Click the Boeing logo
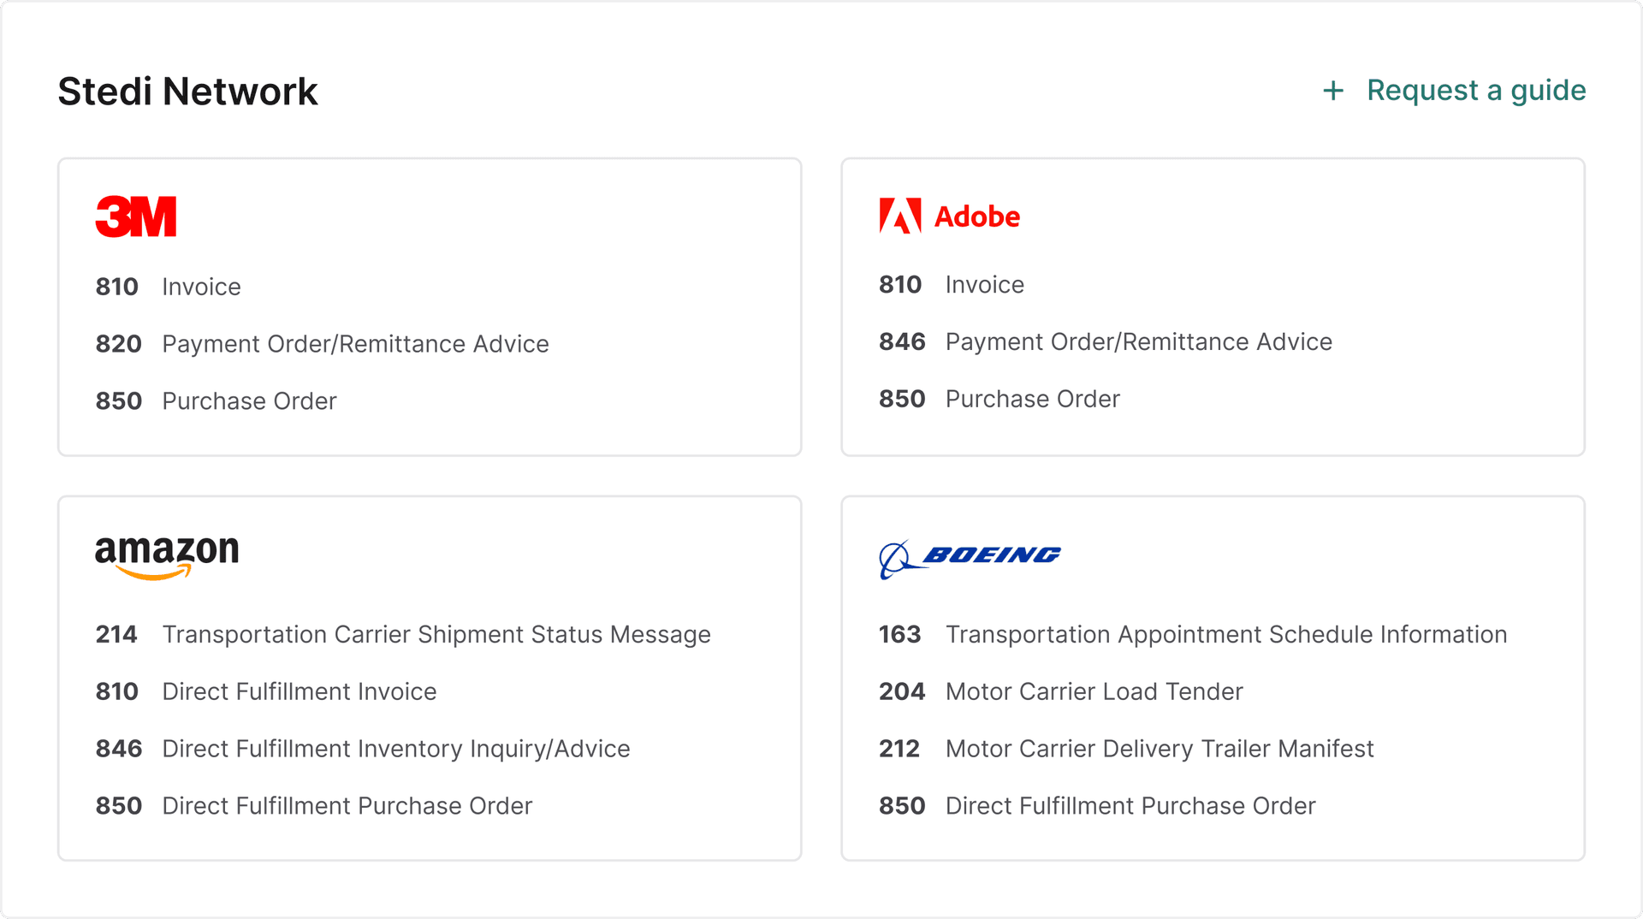The image size is (1643, 919). (x=970, y=559)
